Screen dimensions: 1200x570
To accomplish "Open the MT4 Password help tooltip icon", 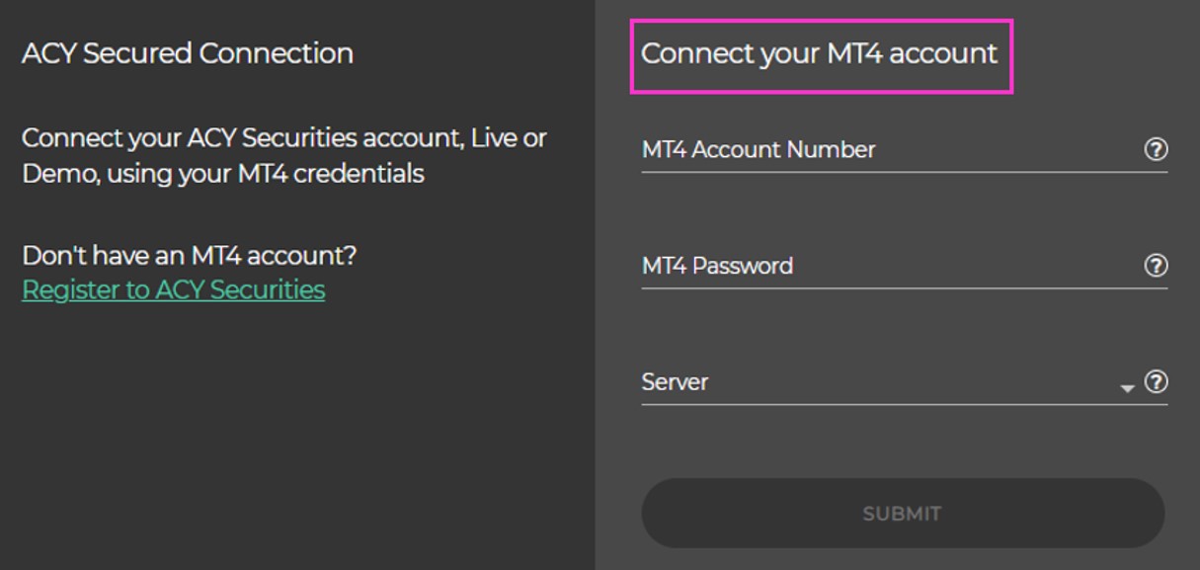I will [x=1156, y=266].
